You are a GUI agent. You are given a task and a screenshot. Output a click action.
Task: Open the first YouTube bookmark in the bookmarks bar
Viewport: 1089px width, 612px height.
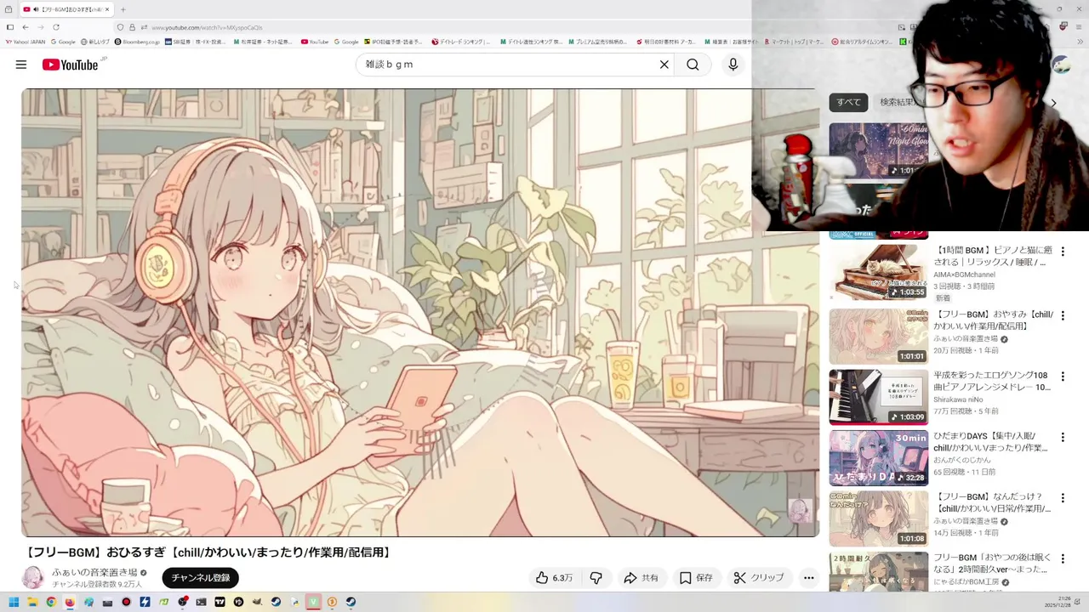click(x=315, y=42)
